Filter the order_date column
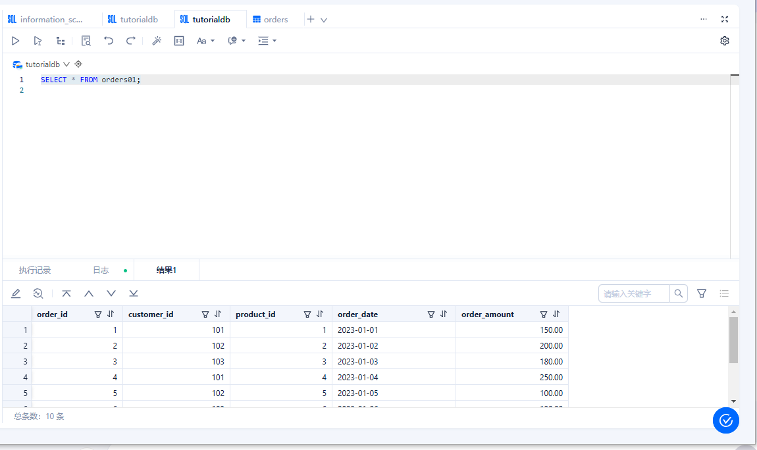This screenshot has width=757, height=450. 431,314
